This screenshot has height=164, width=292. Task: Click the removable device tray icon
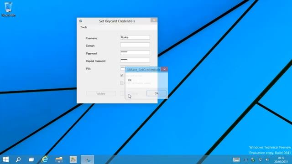coord(245,160)
